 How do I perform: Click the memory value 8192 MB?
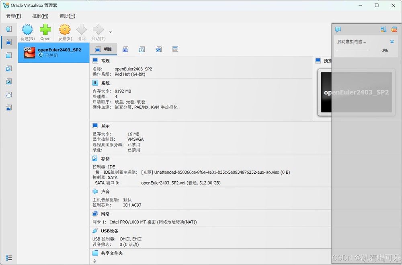(x=123, y=91)
